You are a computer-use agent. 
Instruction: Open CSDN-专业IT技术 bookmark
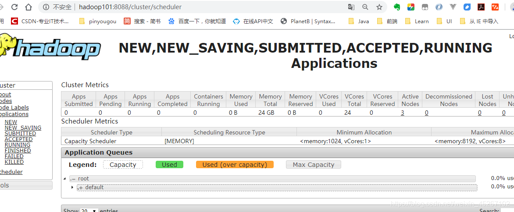(x=39, y=21)
